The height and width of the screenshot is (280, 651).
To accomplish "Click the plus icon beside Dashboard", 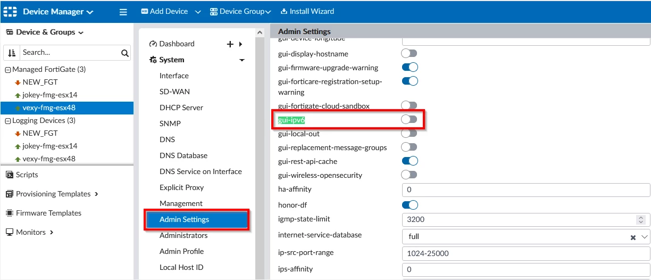I will point(230,44).
